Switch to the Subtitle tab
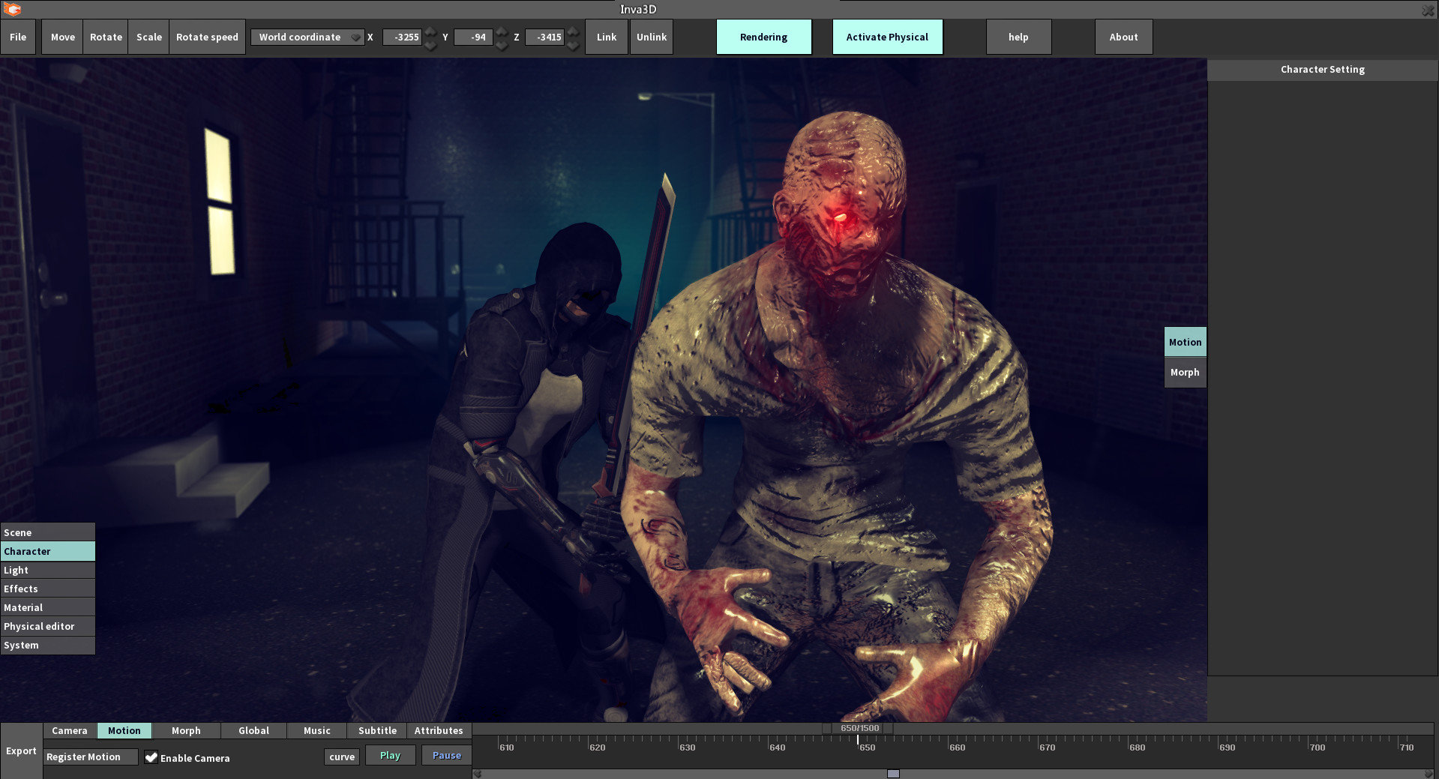 376,730
